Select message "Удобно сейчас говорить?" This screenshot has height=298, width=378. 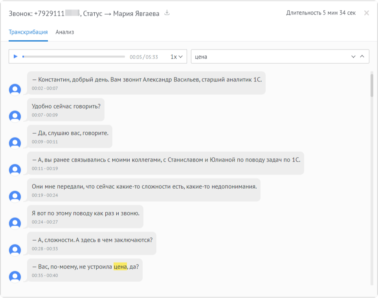pyautogui.click(x=66, y=110)
